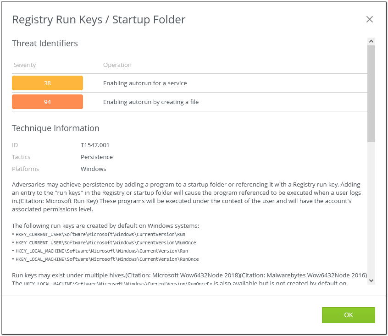388x336 pixels.
Task: Click the technique ID T1547.001
Action: (95, 145)
